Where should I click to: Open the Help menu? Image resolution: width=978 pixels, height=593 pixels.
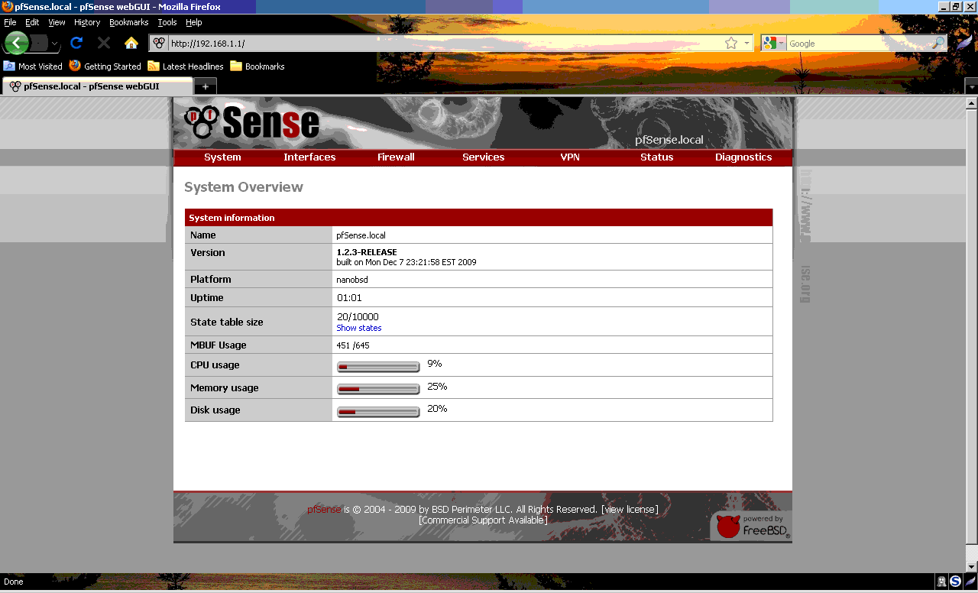(193, 22)
